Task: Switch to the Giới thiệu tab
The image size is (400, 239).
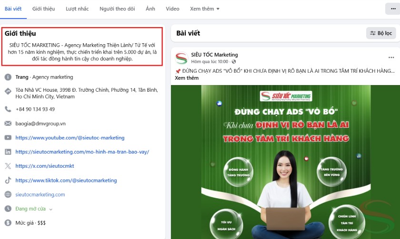Action: pos(43,9)
